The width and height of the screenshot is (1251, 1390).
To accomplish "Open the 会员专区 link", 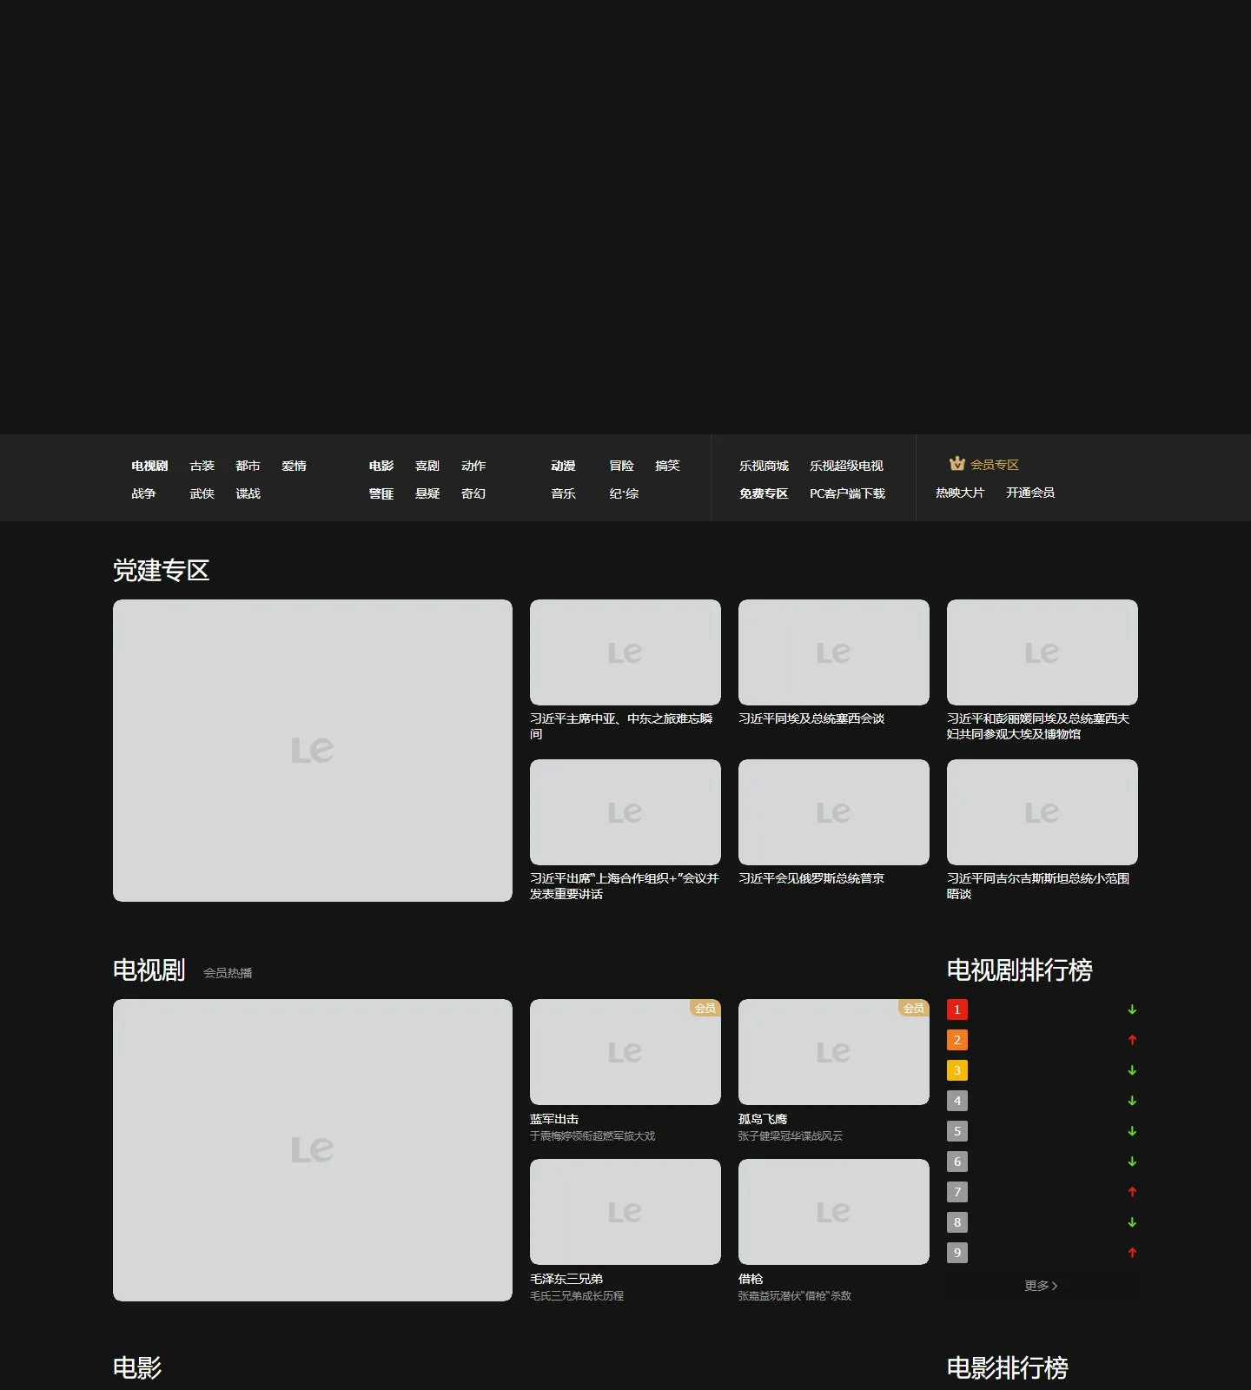I will click(994, 465).
